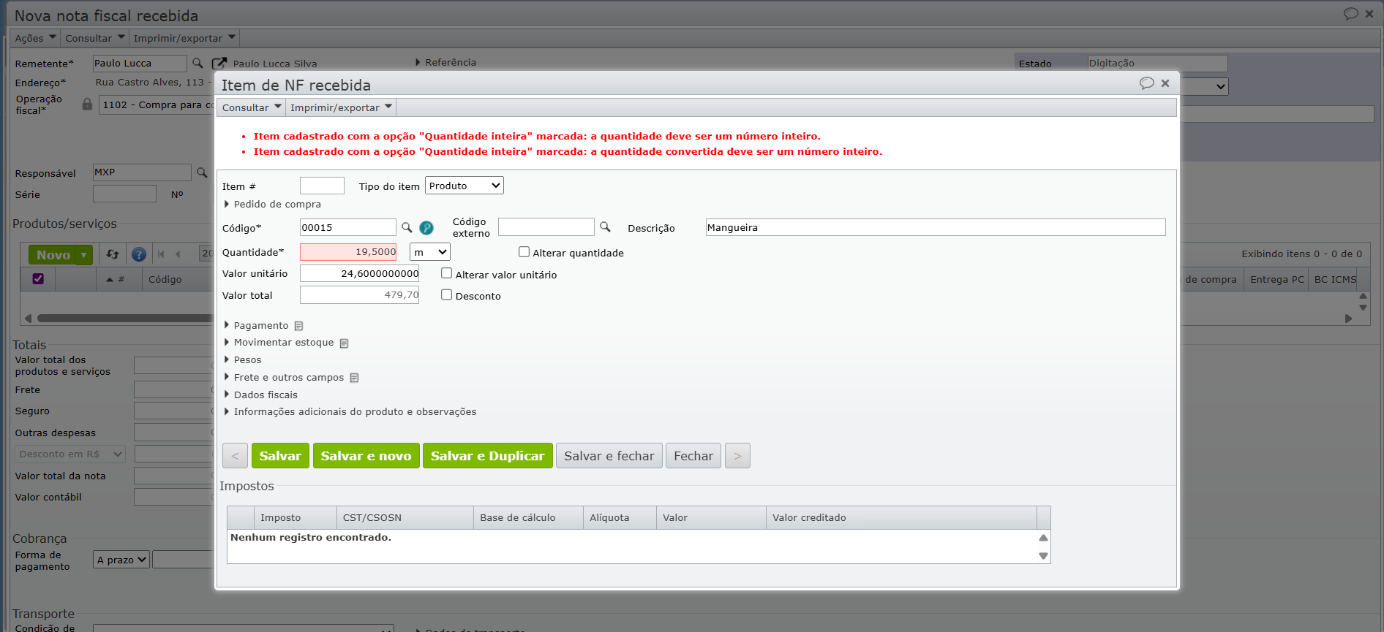Image resolution: width=1384 pixels, height=632 pixels.
Task: Click the right scroll arrow under Produtos/serviços grid
Action: click(1348, 319)
